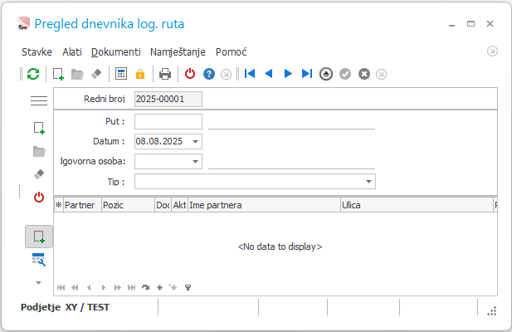
Task: Click the eject-style circular icon in toolbar
Action: (326, 74)
